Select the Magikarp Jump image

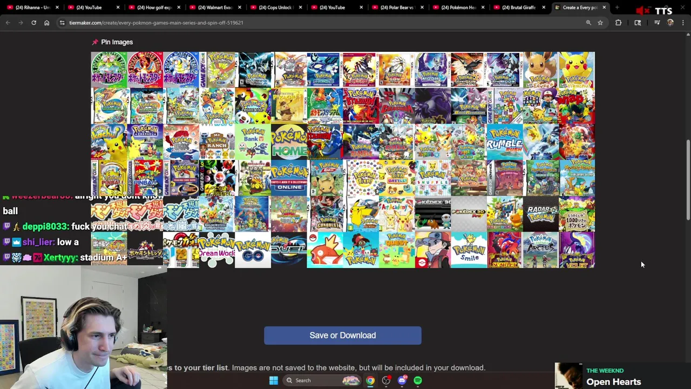coord(325,250)
